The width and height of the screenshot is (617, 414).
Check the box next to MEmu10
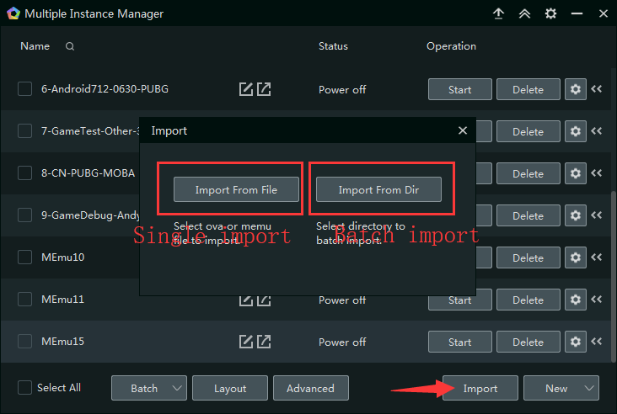[25, 257]
